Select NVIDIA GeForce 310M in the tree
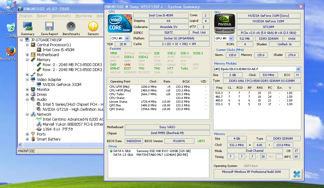Image resolution: width=324 pixels, height=188 pixels. click(x=62, y=85)
